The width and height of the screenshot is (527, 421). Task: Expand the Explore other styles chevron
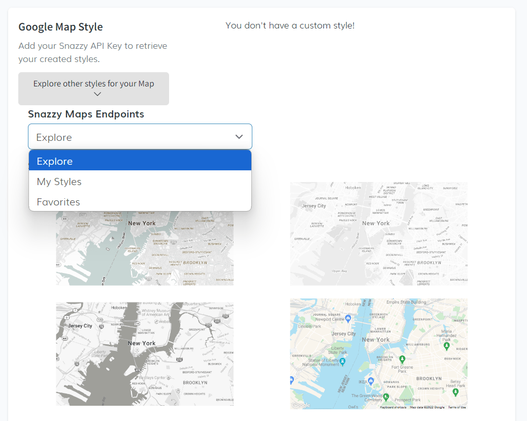tap(97, 94)
